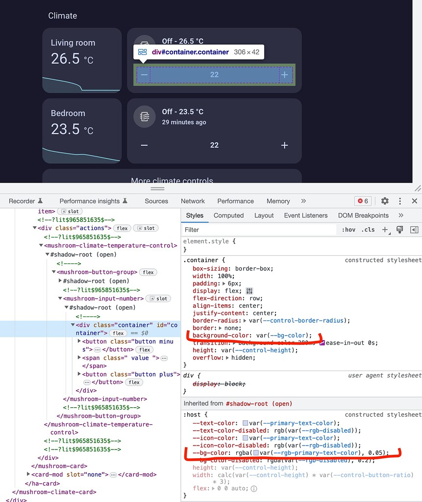Click the humidifier icon on the Bedroom thermostat card

pyautogui.click(x=144, y=117)
